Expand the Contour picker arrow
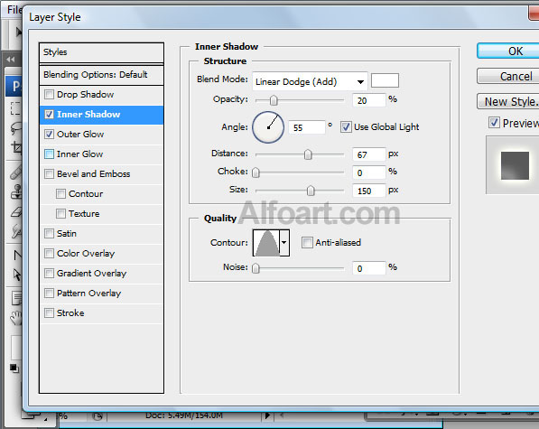 [x=283, y=243]
